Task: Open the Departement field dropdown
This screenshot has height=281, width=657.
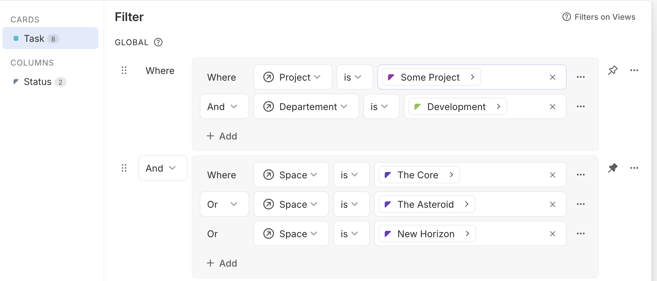Action: 306,107
